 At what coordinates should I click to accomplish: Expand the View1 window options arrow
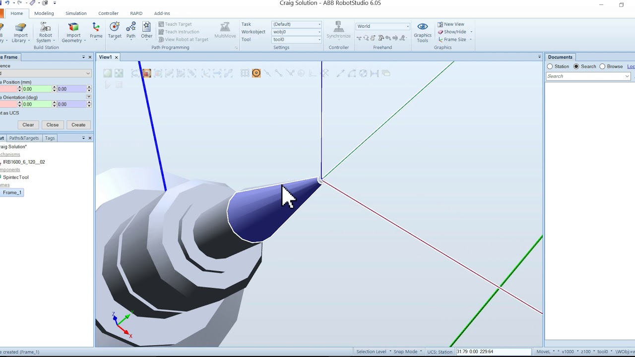[x=539, y=57]
